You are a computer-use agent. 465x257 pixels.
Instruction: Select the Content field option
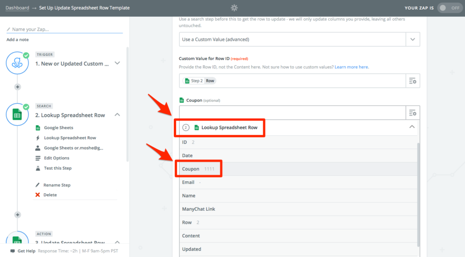tap(298, 236)
